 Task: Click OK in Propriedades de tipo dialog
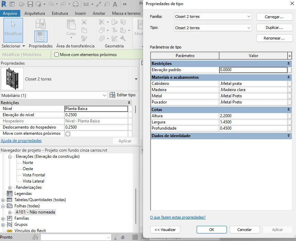[x=212, y=230]
